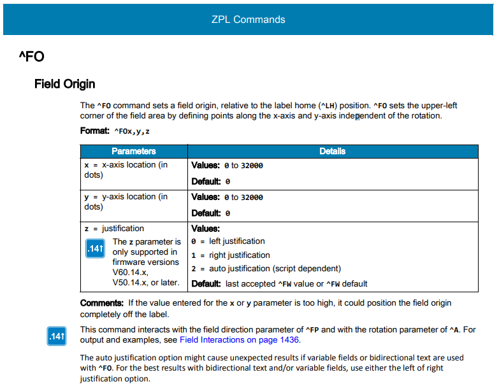Click 'Values: 0 to 32000' in y row
Screen dimensions: 499x391
click(227, 197)
